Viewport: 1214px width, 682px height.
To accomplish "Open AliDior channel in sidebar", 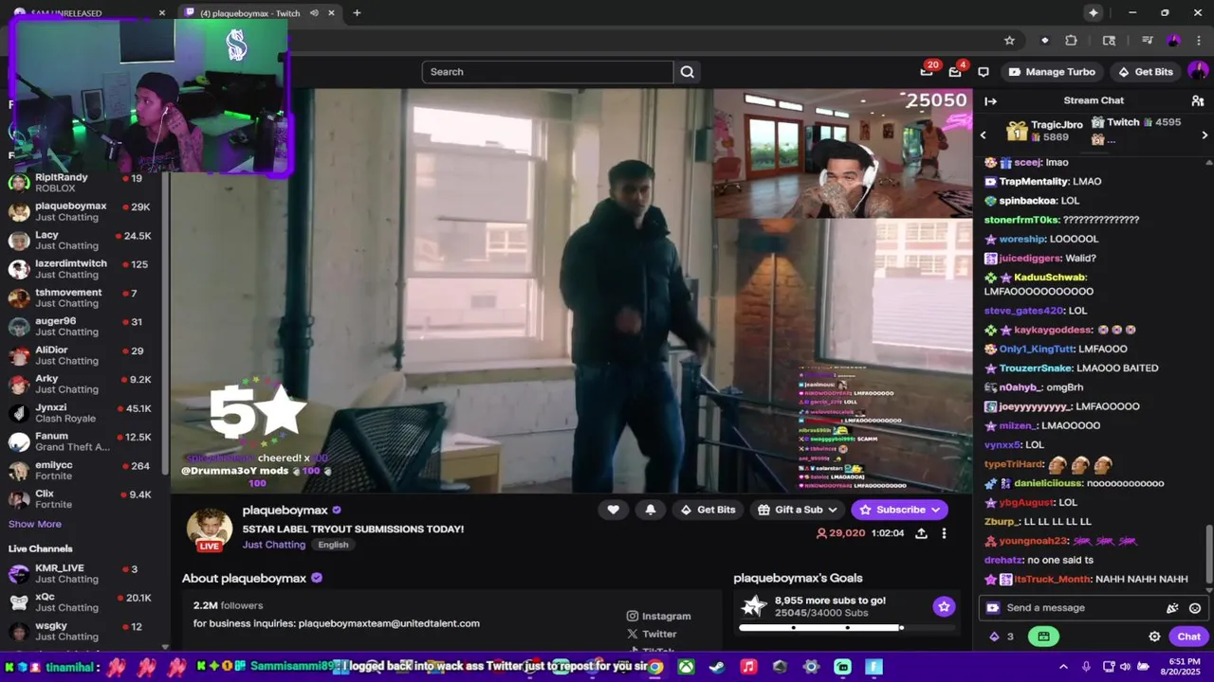I will coord(83,355).
